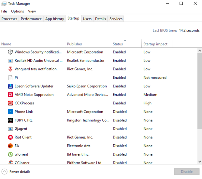Select the Pi entry name
This screenshot has width=202, height=179.
16,78
